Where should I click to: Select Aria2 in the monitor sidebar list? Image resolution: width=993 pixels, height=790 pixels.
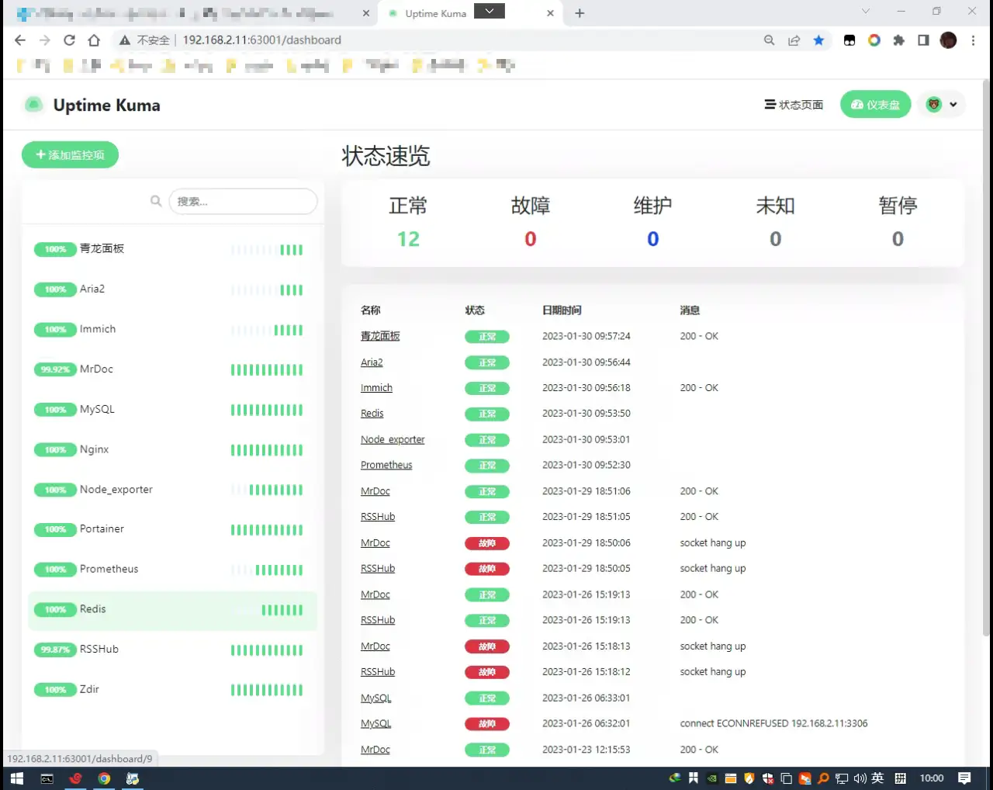(172, 289)
